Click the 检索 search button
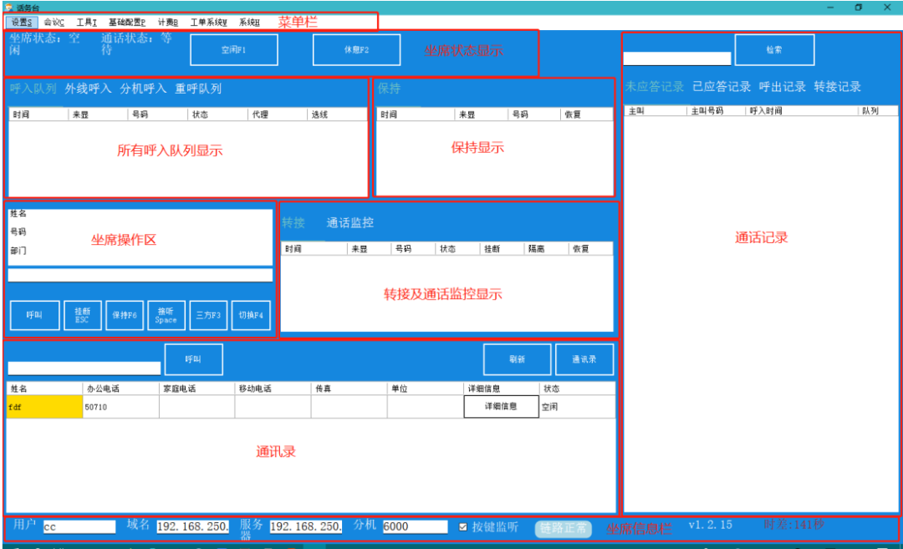The image size is (903, 549). pyautogui.click(x=774, y=50)
